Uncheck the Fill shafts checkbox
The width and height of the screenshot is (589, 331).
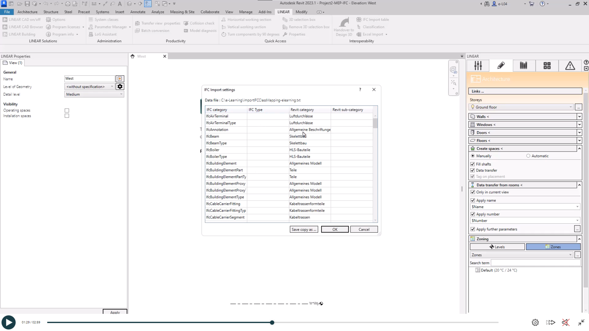[x=473, y=164]
